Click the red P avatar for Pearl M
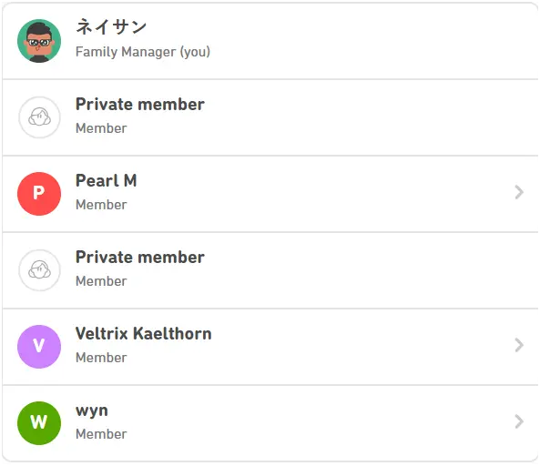540x466 pixels. pyautogui.click(x=39, y=194)
